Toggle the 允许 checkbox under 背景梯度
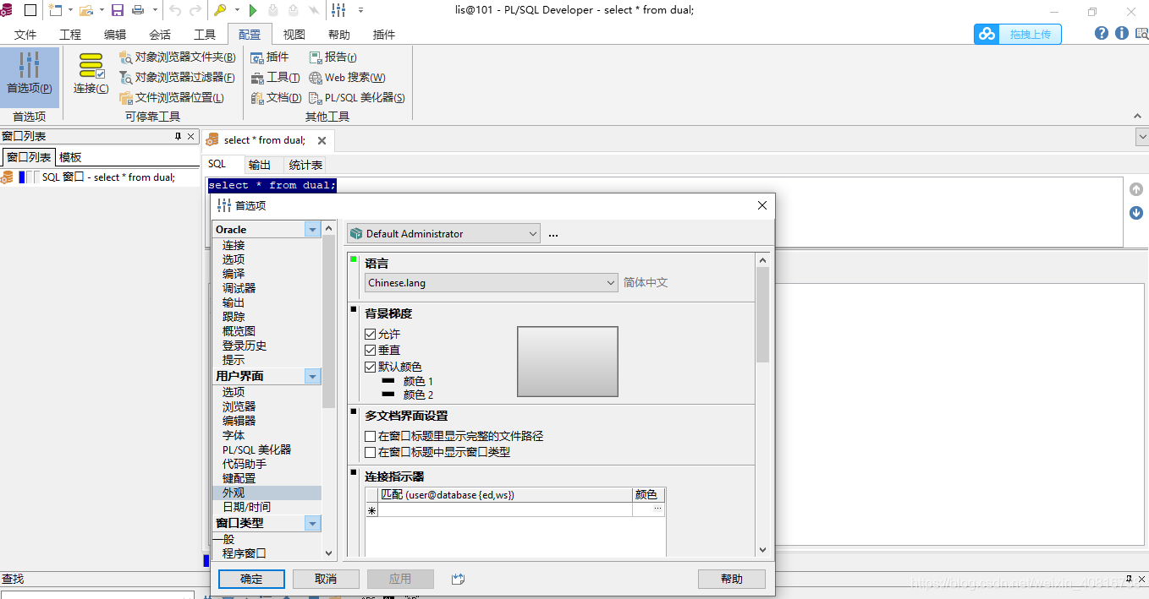The image size is (1149, 599). tap(371, 335)
